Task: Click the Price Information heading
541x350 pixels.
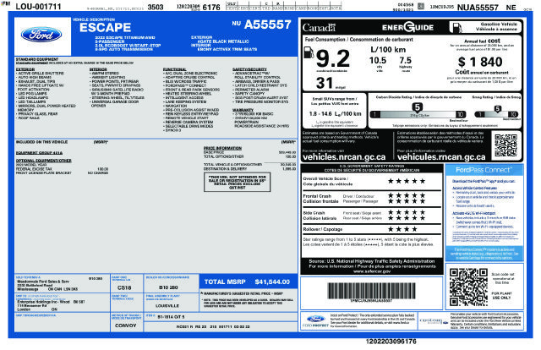Action: coord(222,148)
